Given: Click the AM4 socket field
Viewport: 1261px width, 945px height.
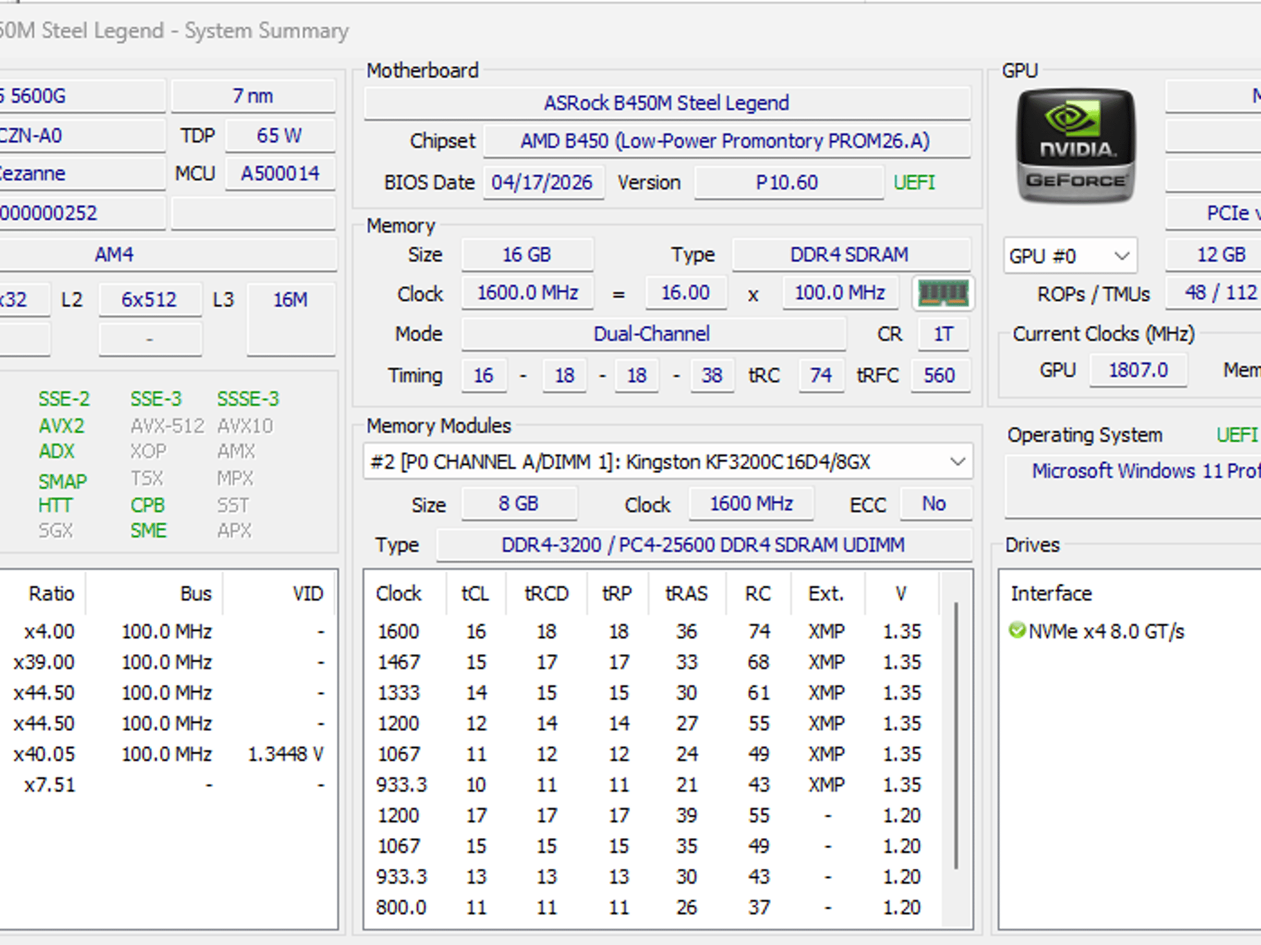Looking at the screenshot, I should coord(167,254).
